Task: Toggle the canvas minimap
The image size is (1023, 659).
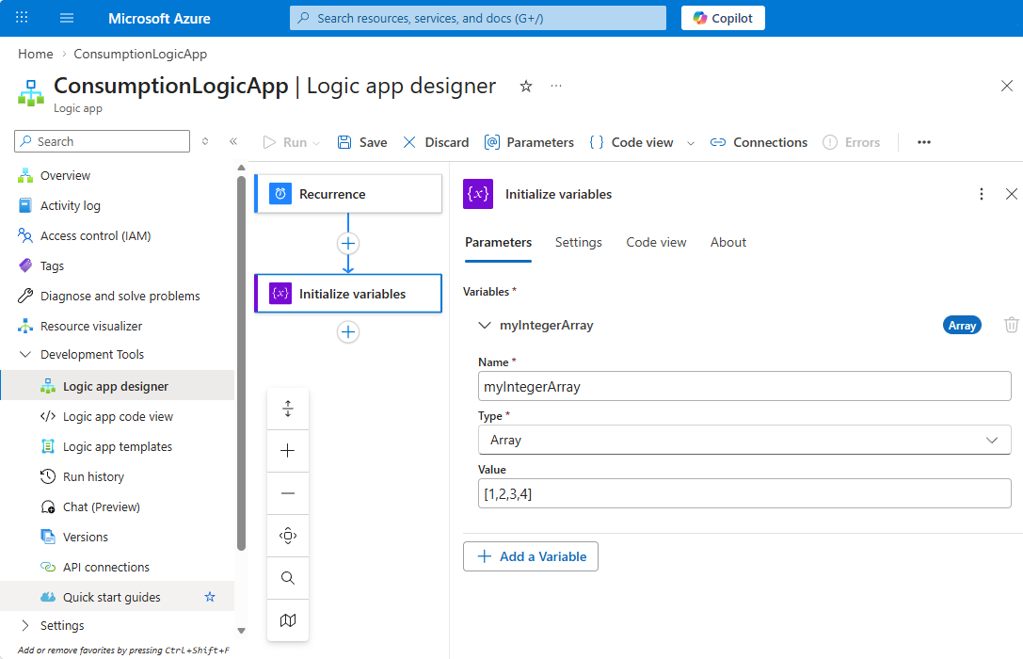Action: 288,620
